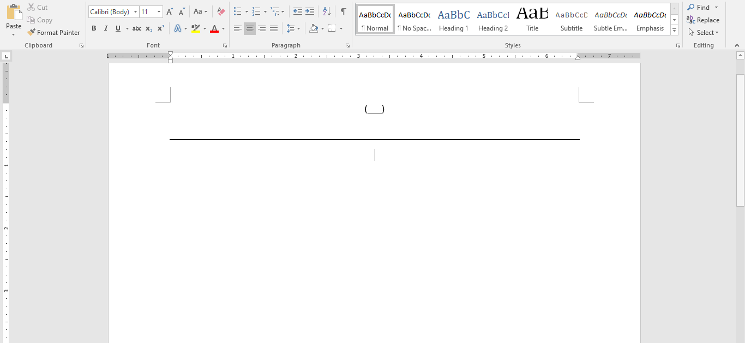The width and height of the screenshot is (745, 343).
Task: Click the ruler tab stop selector
Action: point(5,56)
